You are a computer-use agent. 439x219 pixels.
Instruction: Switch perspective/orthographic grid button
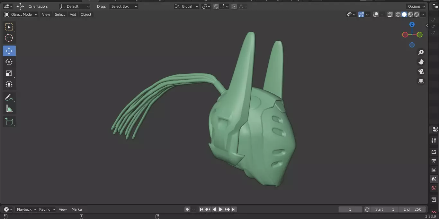pos(421,81)
